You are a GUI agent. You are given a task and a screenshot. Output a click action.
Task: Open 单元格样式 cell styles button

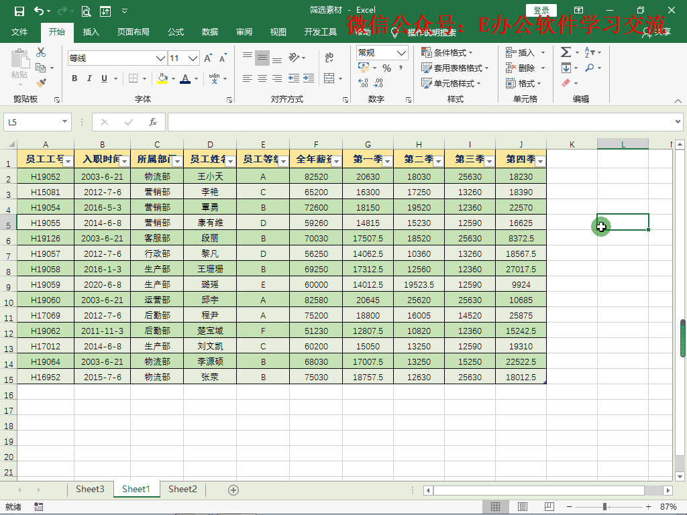click(451, 83)
